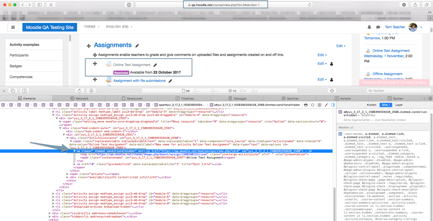Switch to the Elemente tab
The width and height of the screenshot is (433, 221).
[x=27, y=99]
